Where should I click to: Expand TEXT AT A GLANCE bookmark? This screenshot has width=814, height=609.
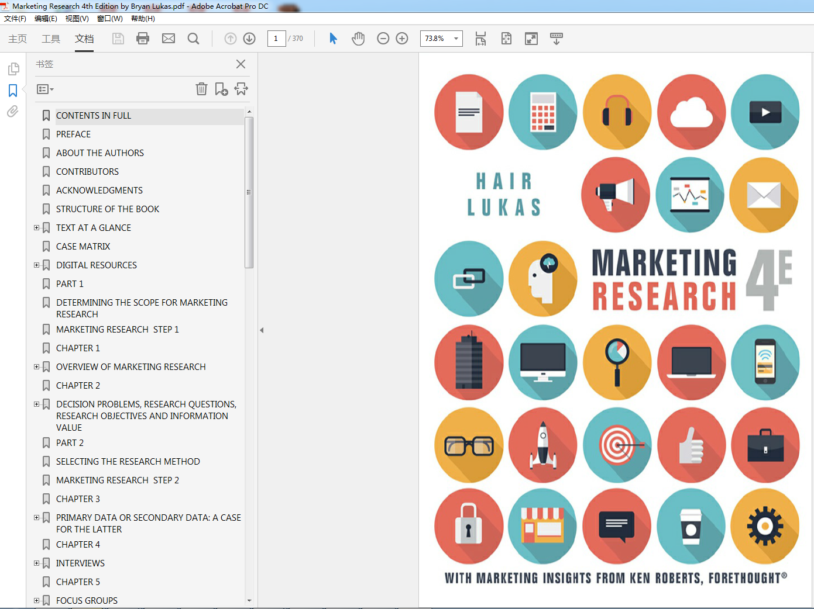click(36, 228)
